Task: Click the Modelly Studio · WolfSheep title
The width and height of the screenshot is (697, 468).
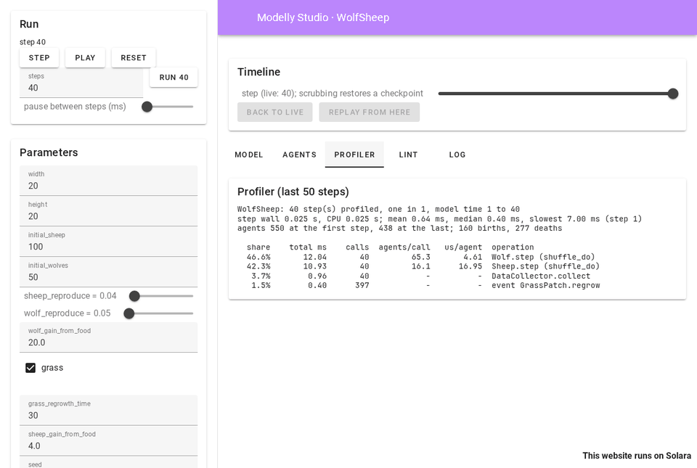Action: (323, 17)
